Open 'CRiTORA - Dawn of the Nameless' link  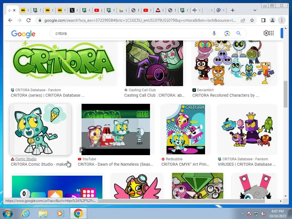coord(115,165)
